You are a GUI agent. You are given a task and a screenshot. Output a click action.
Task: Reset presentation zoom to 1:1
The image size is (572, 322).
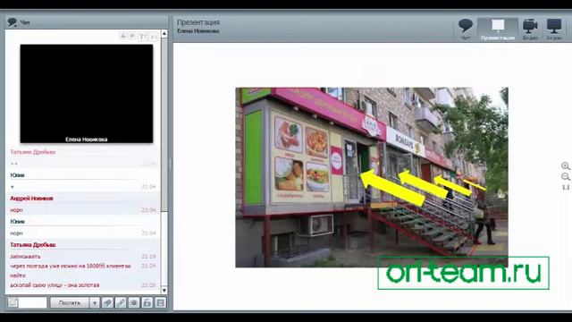coord(566,187)
